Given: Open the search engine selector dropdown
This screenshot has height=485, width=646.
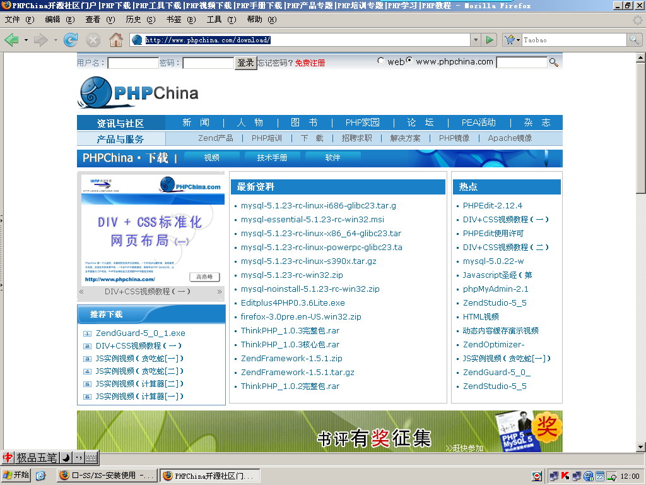Looking at the screenshot, I should (x=512, y=40).
